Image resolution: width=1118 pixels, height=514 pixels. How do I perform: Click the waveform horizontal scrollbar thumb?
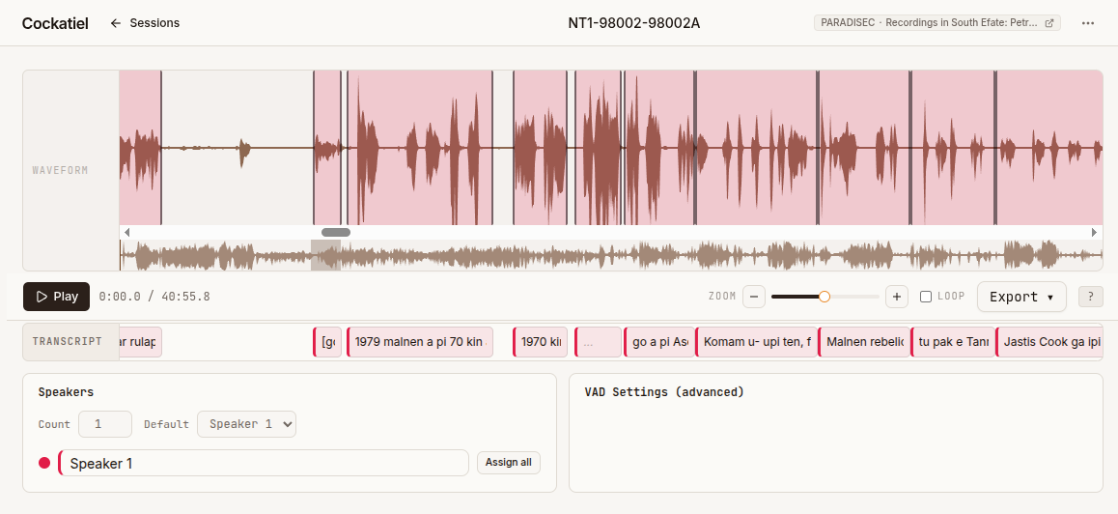click(336, 232)
